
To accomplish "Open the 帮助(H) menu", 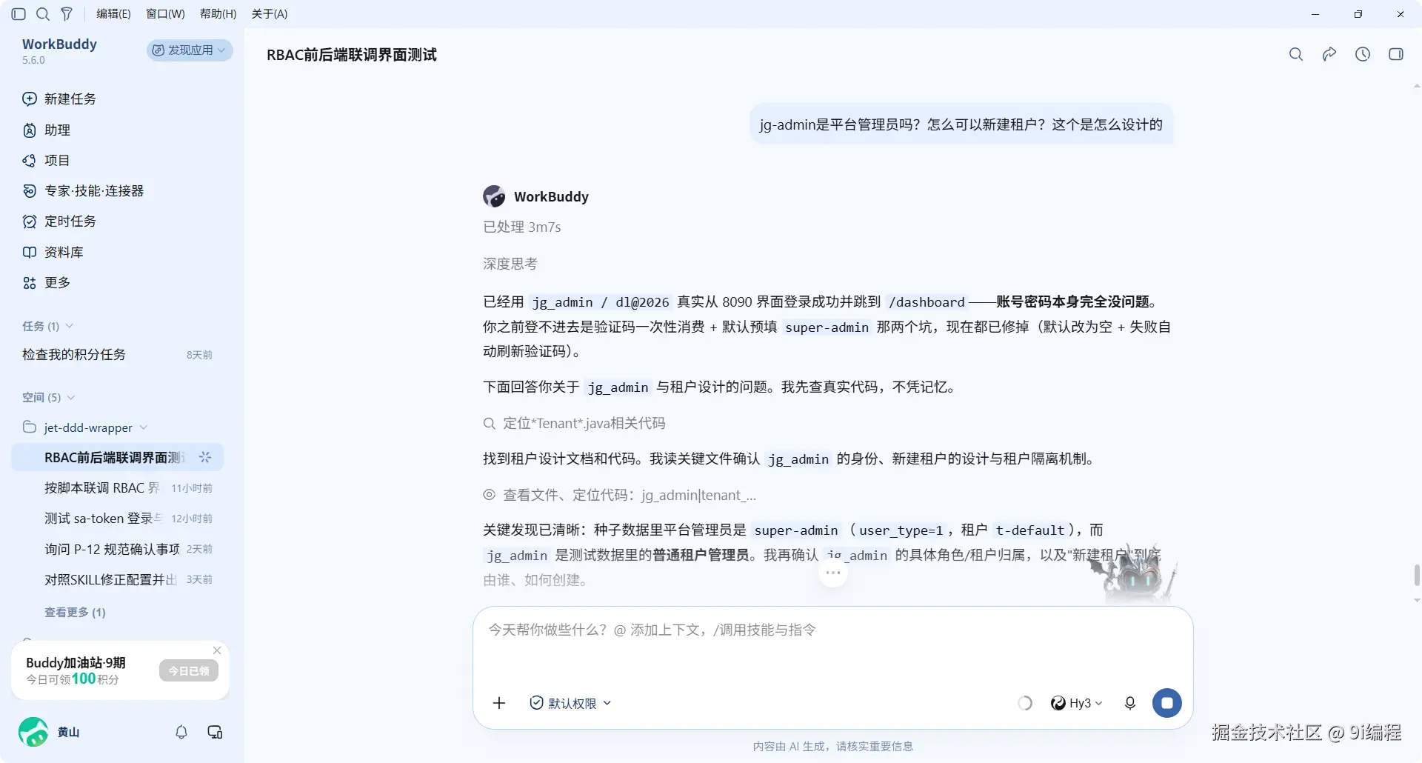I will pyautogui.click(x=218, y=14).
